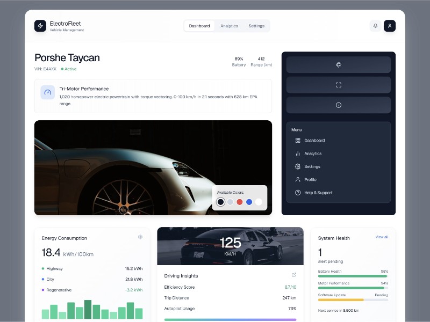Select the red color swatch
This screenshot has height=322, width=430.
coord(240,202)
